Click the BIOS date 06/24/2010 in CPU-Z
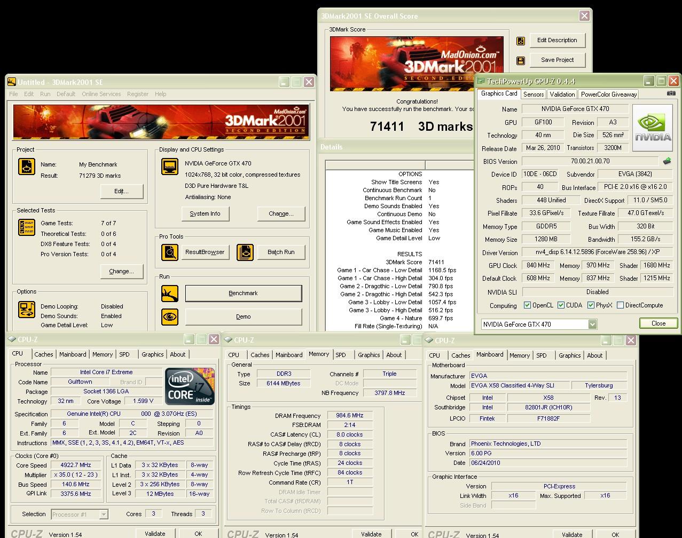 tap(548, 463)
